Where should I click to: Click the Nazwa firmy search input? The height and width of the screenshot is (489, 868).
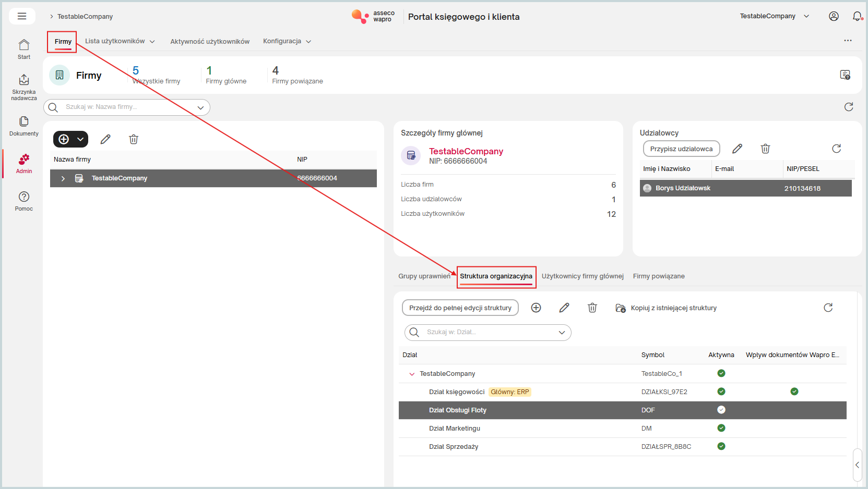tap(127, 107)
